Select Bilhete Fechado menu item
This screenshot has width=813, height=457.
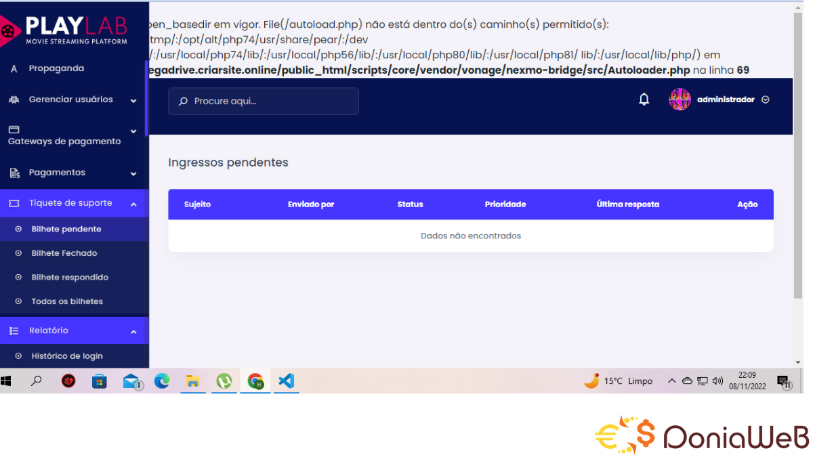[x=64, y=253]
